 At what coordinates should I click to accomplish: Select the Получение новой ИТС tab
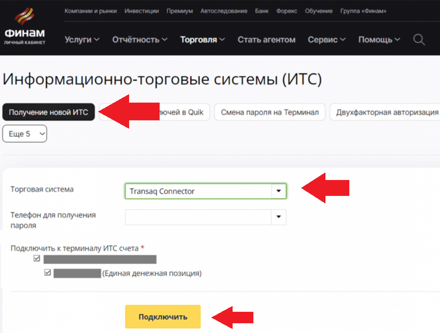49,112
